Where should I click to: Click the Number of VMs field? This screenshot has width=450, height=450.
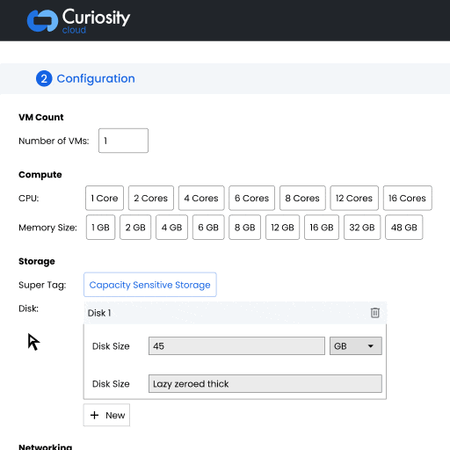123,141
